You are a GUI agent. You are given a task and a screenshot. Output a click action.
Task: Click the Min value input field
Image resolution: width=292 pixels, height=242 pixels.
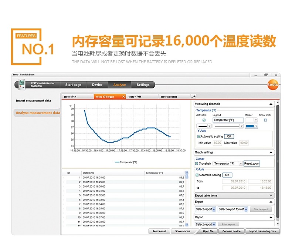click(217, 143)
